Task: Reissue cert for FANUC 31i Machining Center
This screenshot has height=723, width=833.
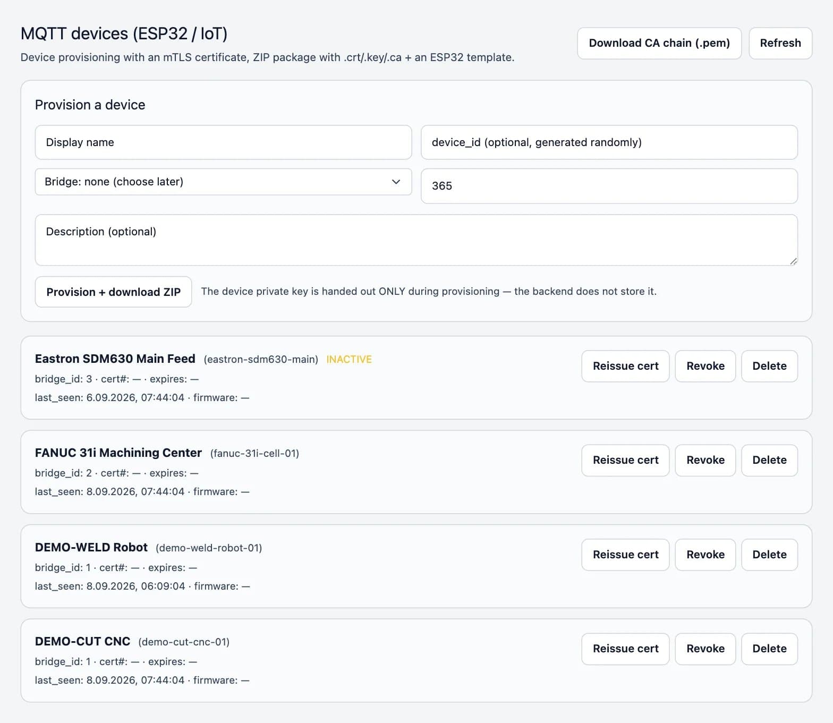Action: [625, 460]
